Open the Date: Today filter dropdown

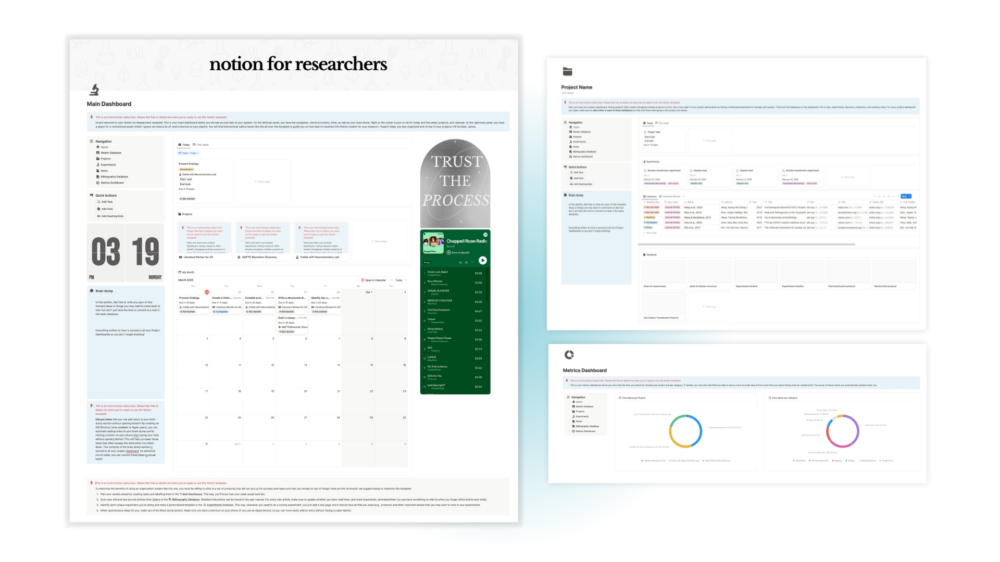coord(189,153)
